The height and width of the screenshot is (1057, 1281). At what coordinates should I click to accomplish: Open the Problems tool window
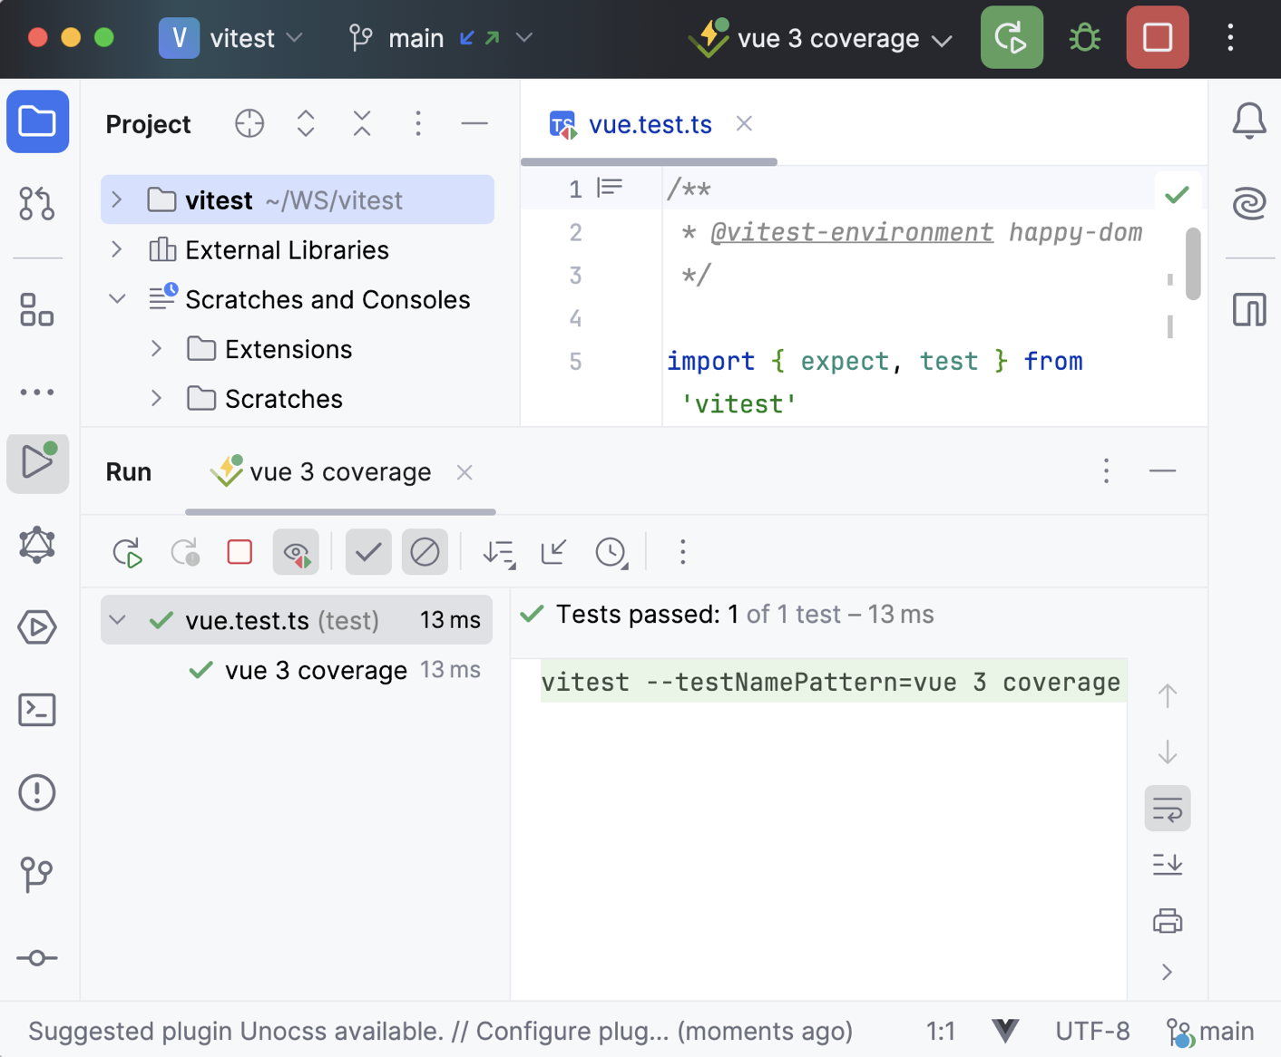pos(37,792)
